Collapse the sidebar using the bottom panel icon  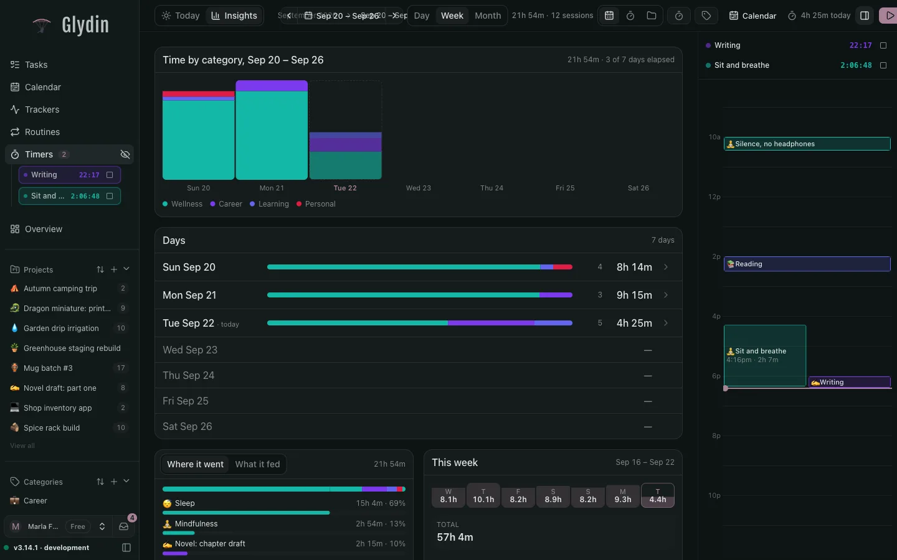pyautogui.click(x=126, y=548)
